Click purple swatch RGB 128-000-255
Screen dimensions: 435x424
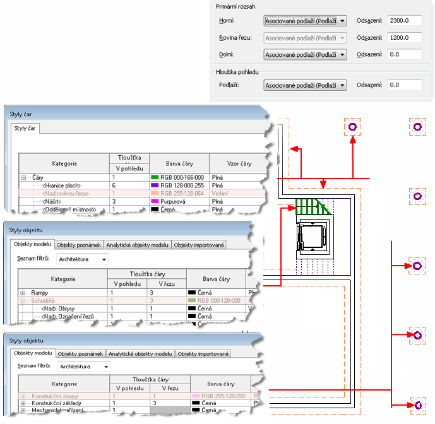point(155,185)
